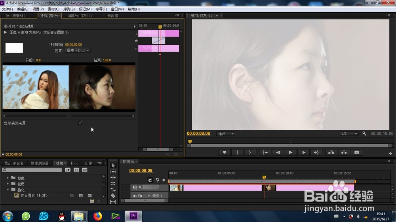Click effects search field
Screen dimensions: 396x222
[x=32, y=170]
